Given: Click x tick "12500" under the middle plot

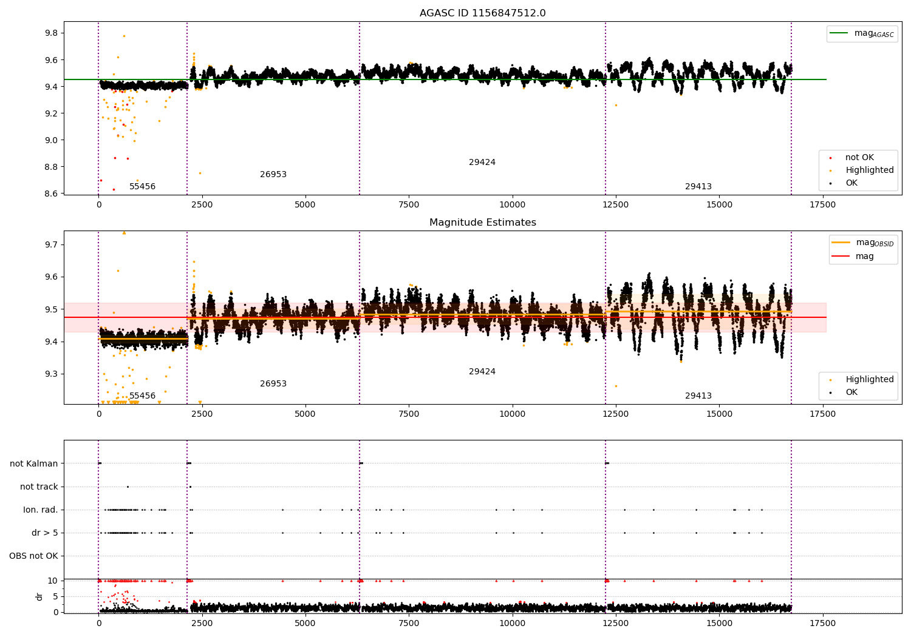Looking at the screenshot, I should (x=616, y=414).
